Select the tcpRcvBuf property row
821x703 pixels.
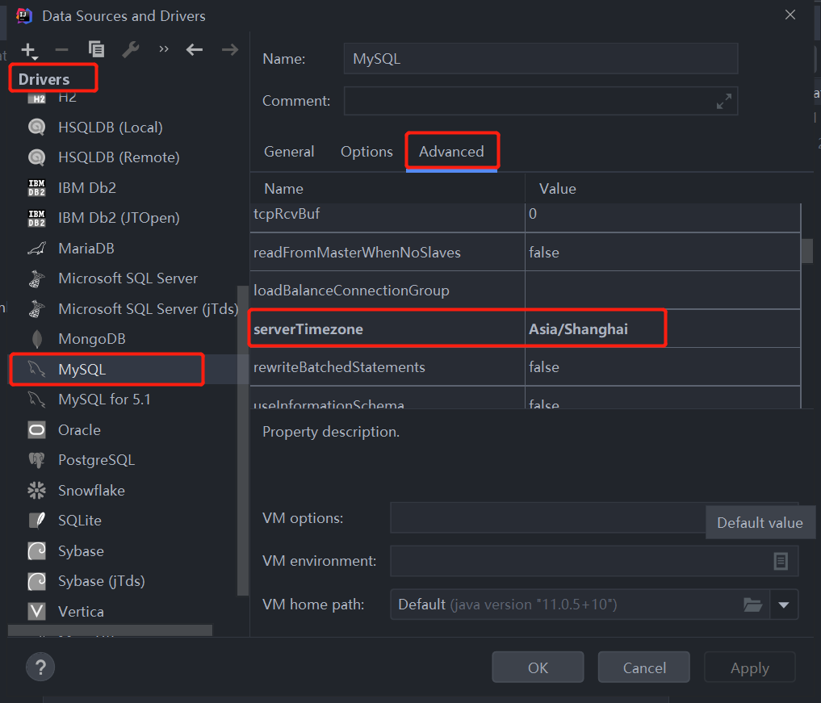coord(526,216)
